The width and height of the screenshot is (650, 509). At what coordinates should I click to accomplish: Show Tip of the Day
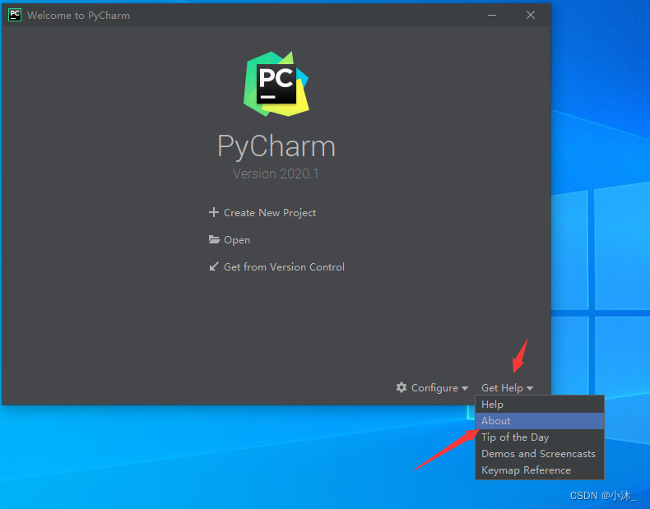coord(540,437)
